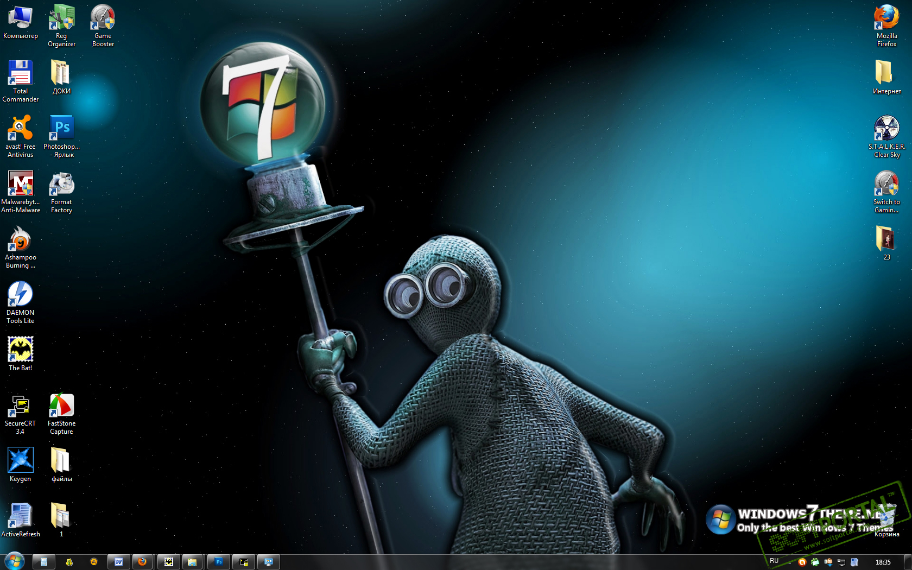Switch to Photoshop in the taskbar

pyautogui.click(x=219, y=562)
